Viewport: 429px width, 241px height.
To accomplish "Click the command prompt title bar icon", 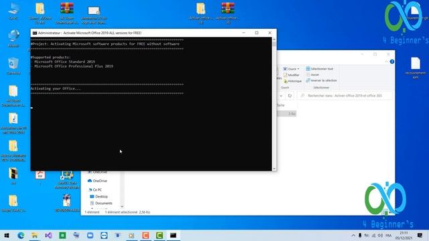I will tap(35, 33).
